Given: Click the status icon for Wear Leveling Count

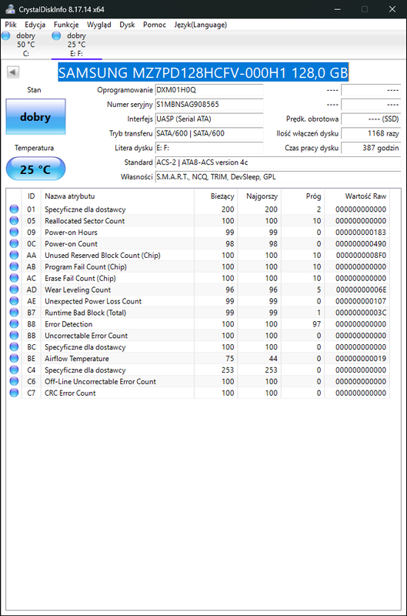Looking at the screenshot, I should click(x=14, y=290).
